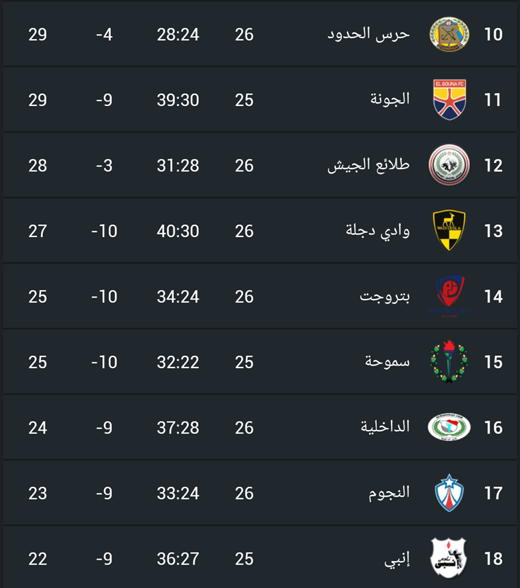The image size is (520, 588).
Task: Click the El Dakhleya oval crest
Action: [449, 427]
